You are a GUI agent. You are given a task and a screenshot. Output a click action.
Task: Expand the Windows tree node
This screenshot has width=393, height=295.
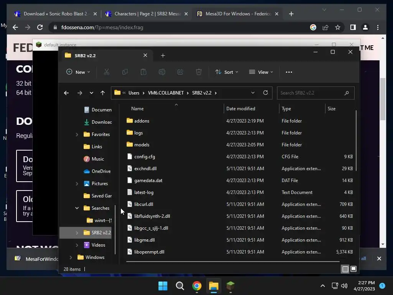coord(71,257)
